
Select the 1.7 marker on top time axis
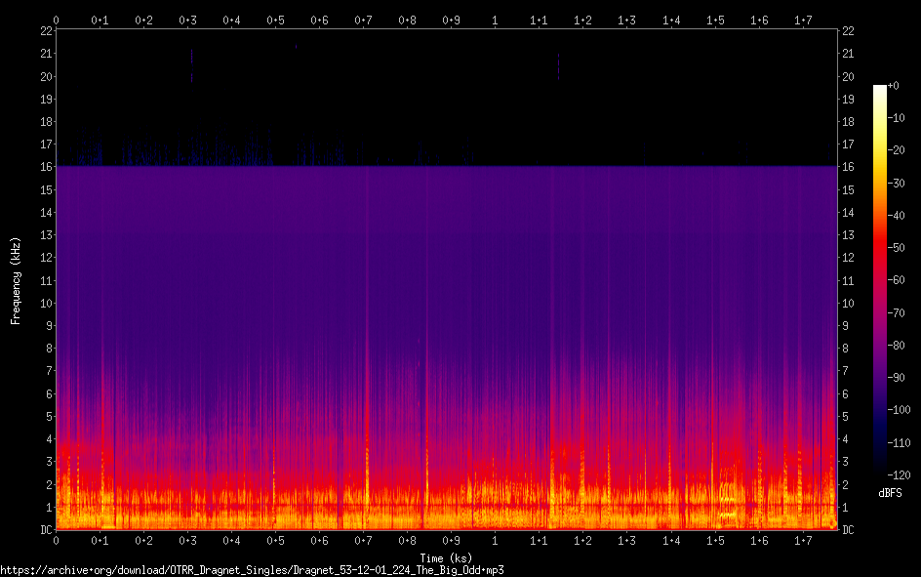coord(803,20)
